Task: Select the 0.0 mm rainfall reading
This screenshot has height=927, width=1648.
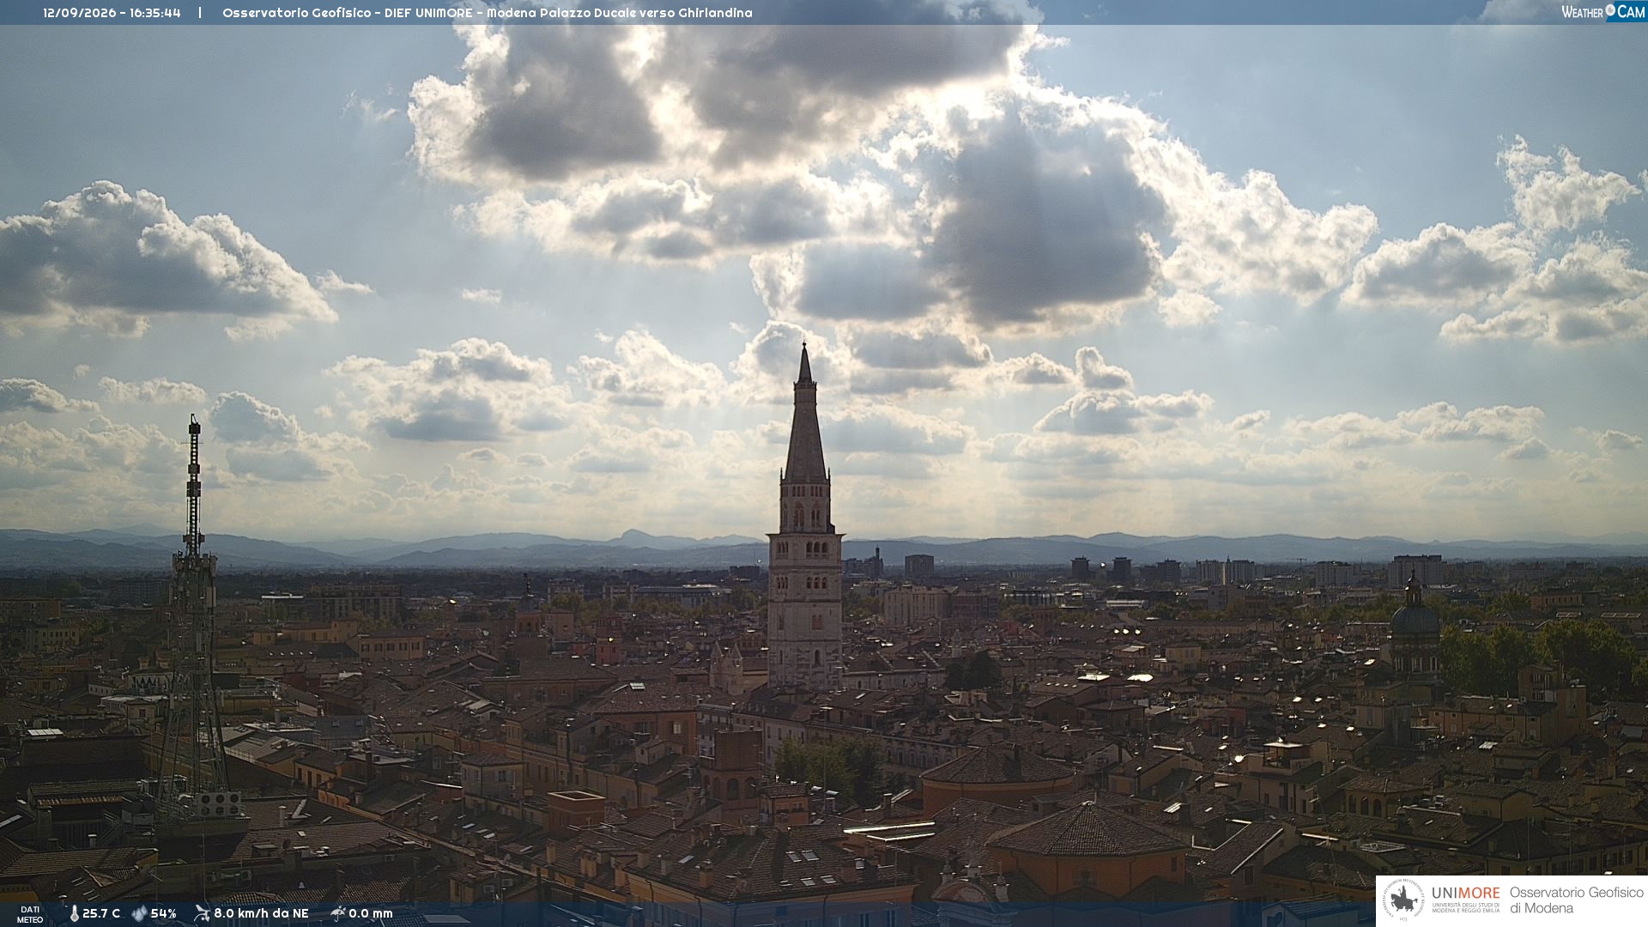Action: [x=370, y=913]
